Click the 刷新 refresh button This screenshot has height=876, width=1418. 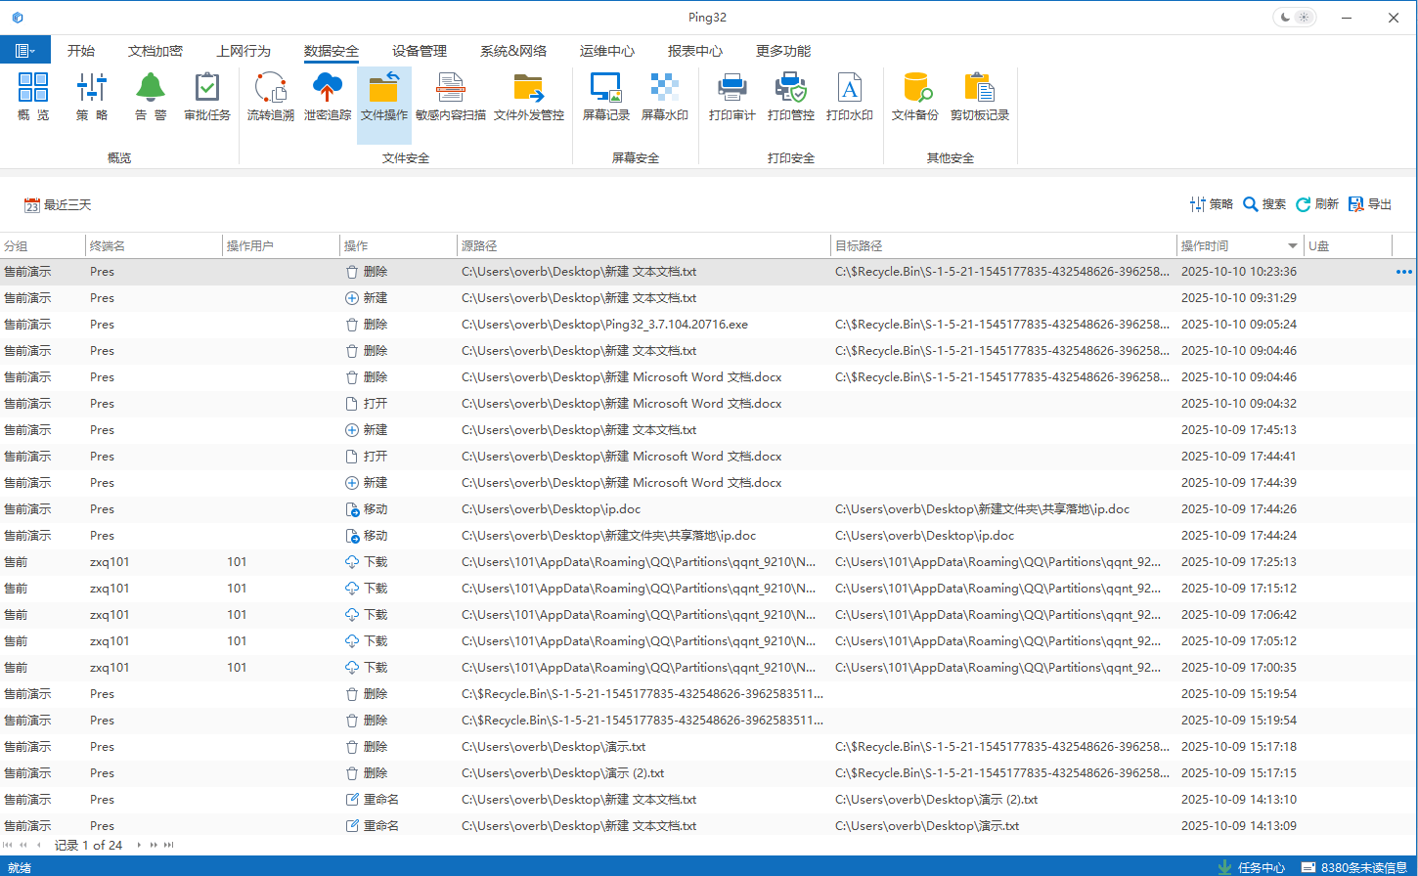pyautogui.click(x=1316, y=204)
